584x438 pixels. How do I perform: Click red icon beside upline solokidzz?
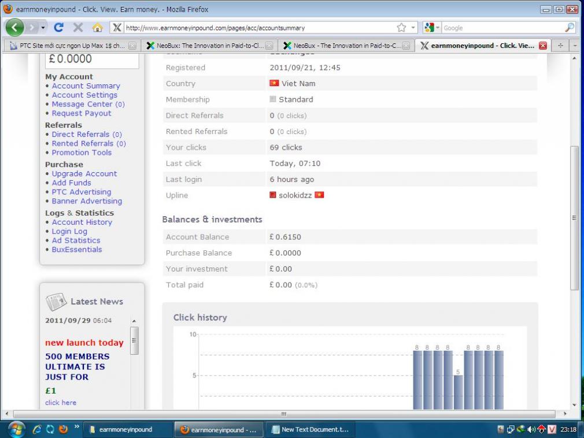point(273,195)
